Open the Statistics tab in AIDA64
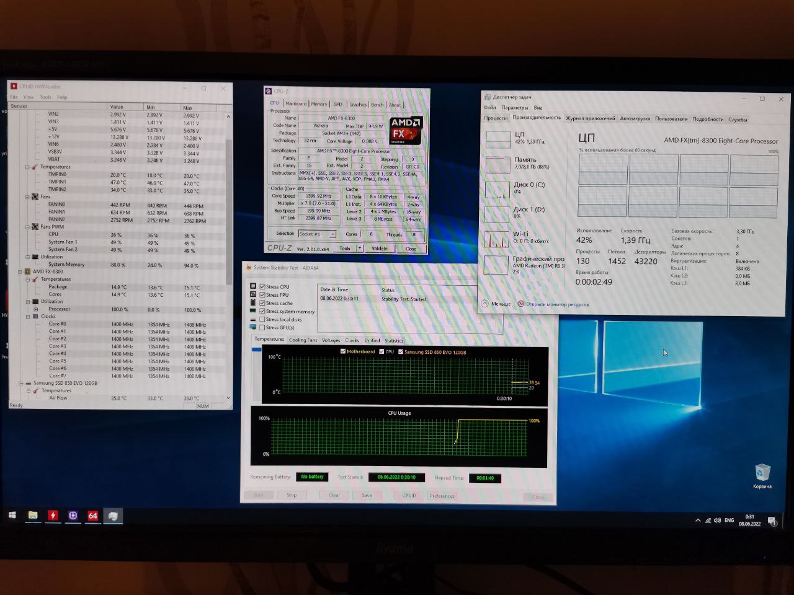The height and width of the screenshot is (595, 794). [x=394, y=340]
